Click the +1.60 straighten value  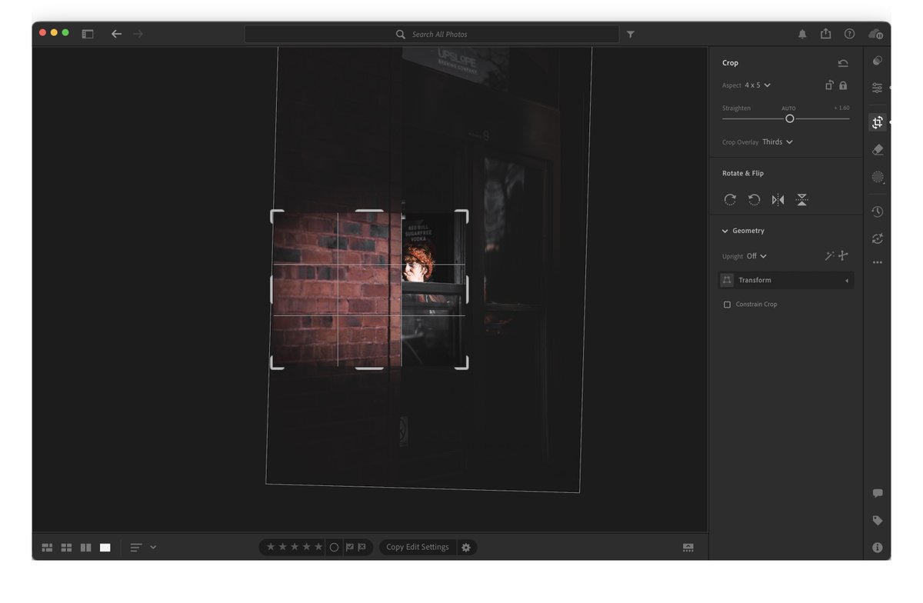coord(841,108)
